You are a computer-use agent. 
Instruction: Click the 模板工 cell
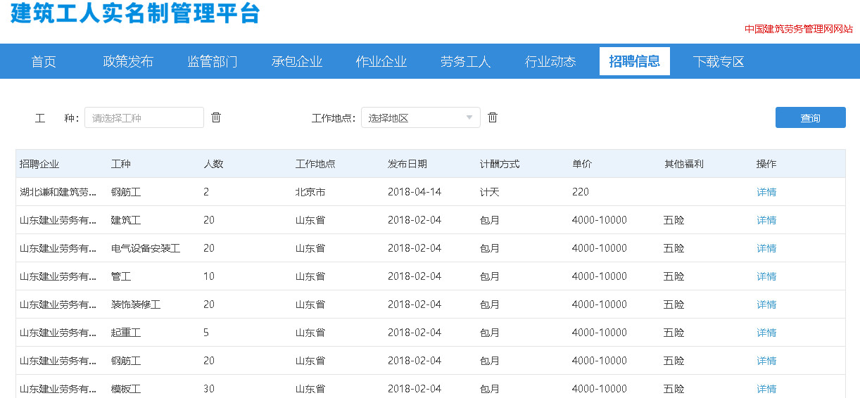pos(126,389)
